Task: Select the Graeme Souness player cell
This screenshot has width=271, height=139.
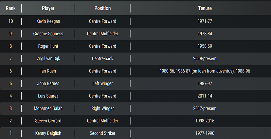Action: click(48, 34)
